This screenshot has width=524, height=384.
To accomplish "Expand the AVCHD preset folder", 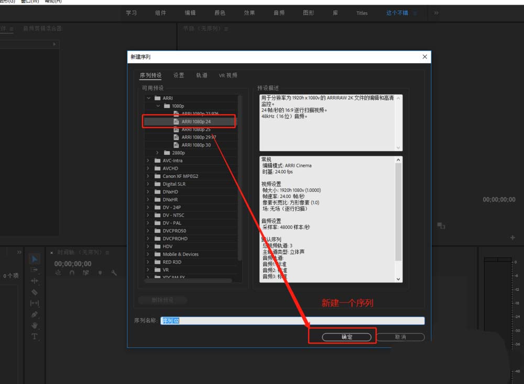I will point(149,168).
